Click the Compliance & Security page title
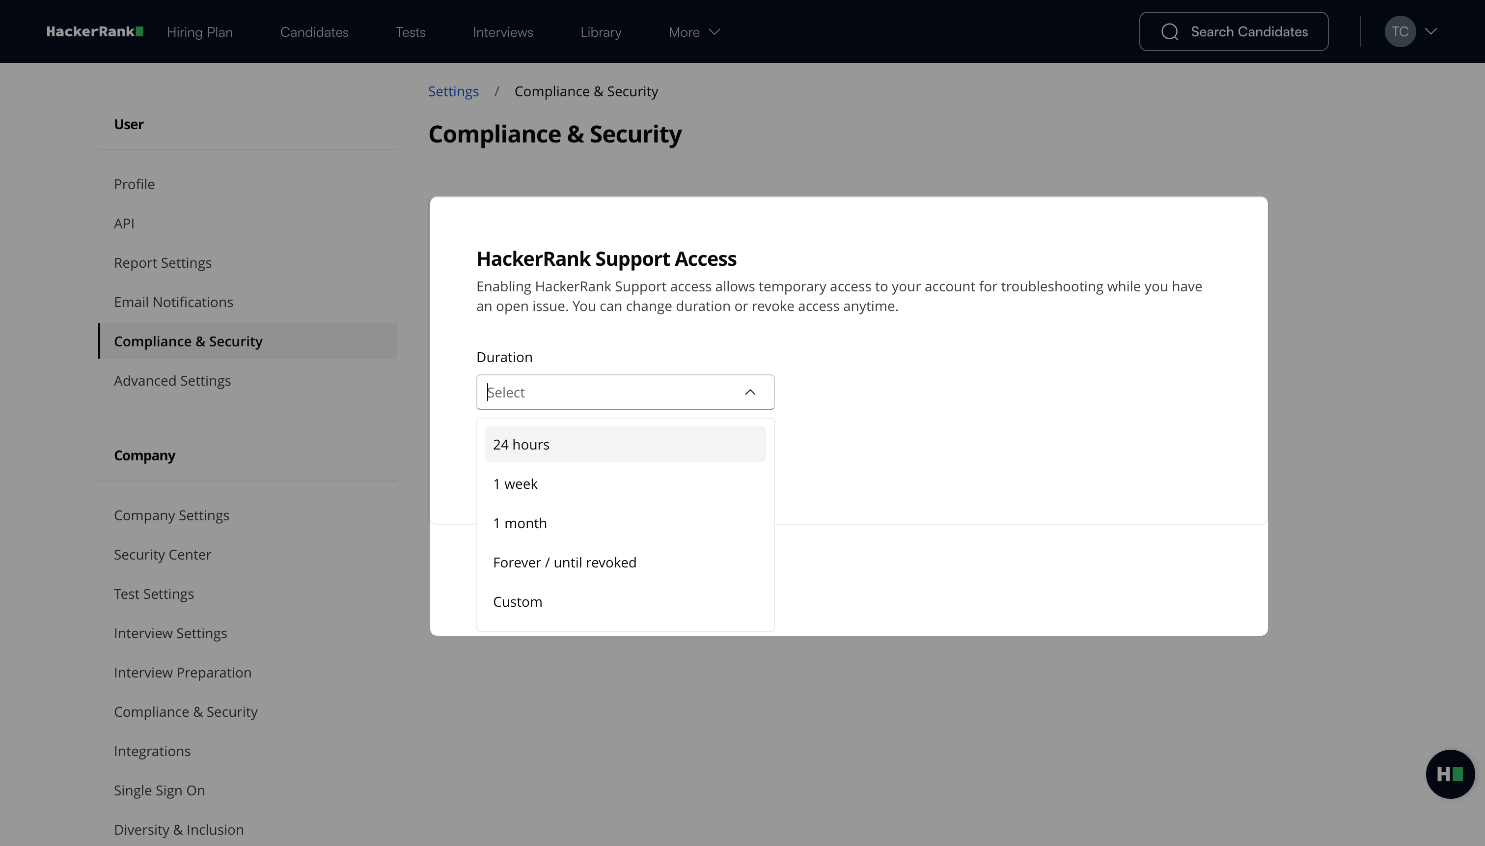 pyautogui.click(x=554, y=134)
